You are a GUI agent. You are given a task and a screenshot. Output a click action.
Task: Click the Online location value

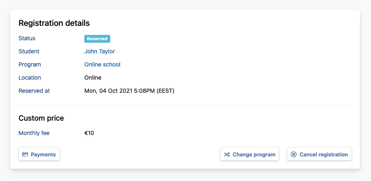(93, 78)
